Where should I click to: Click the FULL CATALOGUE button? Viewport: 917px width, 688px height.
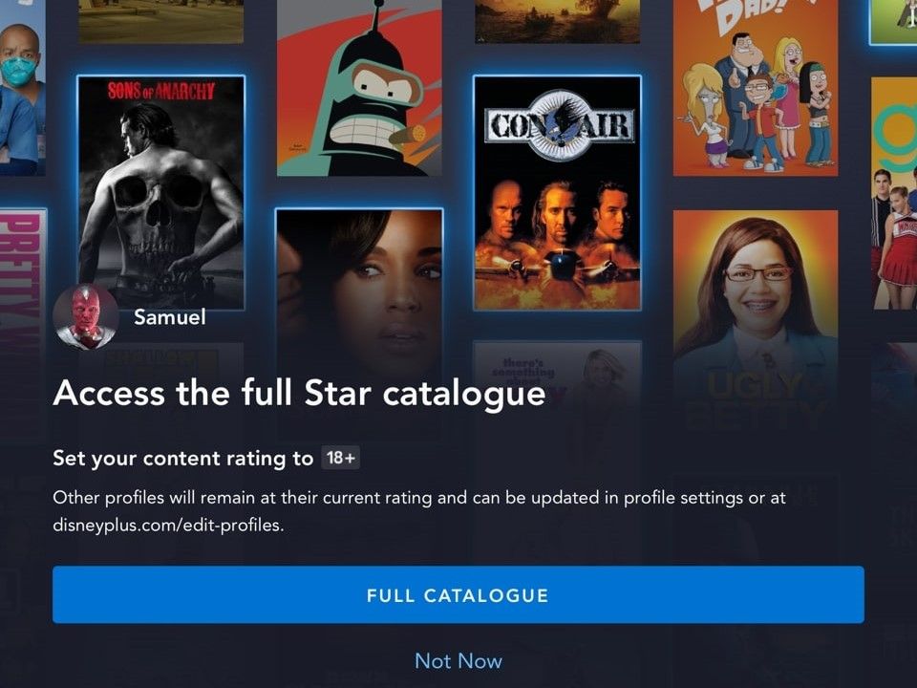tap(458, 594)
